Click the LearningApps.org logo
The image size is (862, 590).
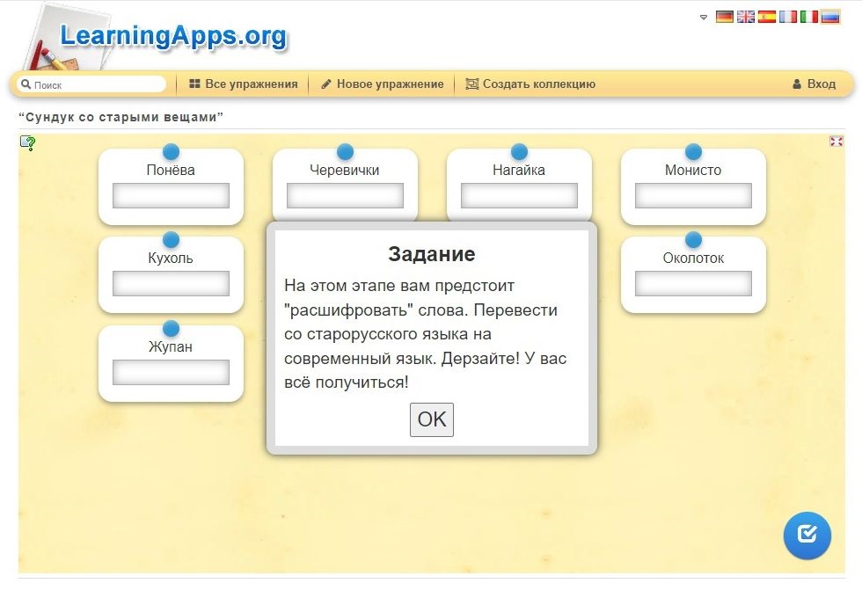(172, 37)
